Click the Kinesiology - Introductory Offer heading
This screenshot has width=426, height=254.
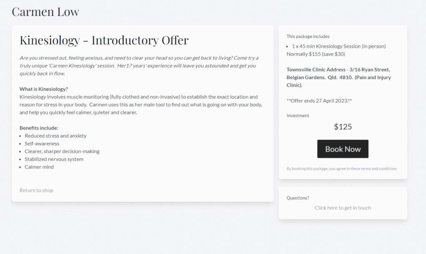104,40
